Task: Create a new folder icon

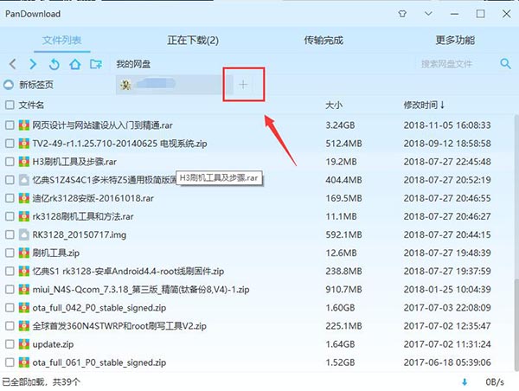Action: coord(96,64)
